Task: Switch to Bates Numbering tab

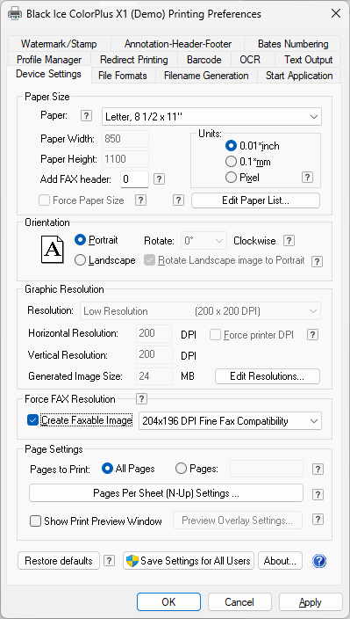Action: (293, 44)
